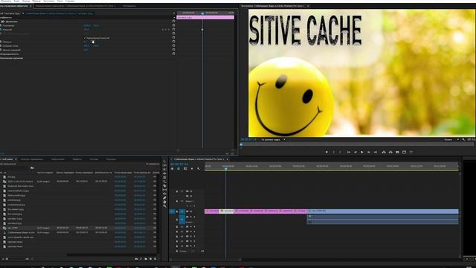
Task: Toggle Snap in the timeline header
Action: click(x=178, y=169)
